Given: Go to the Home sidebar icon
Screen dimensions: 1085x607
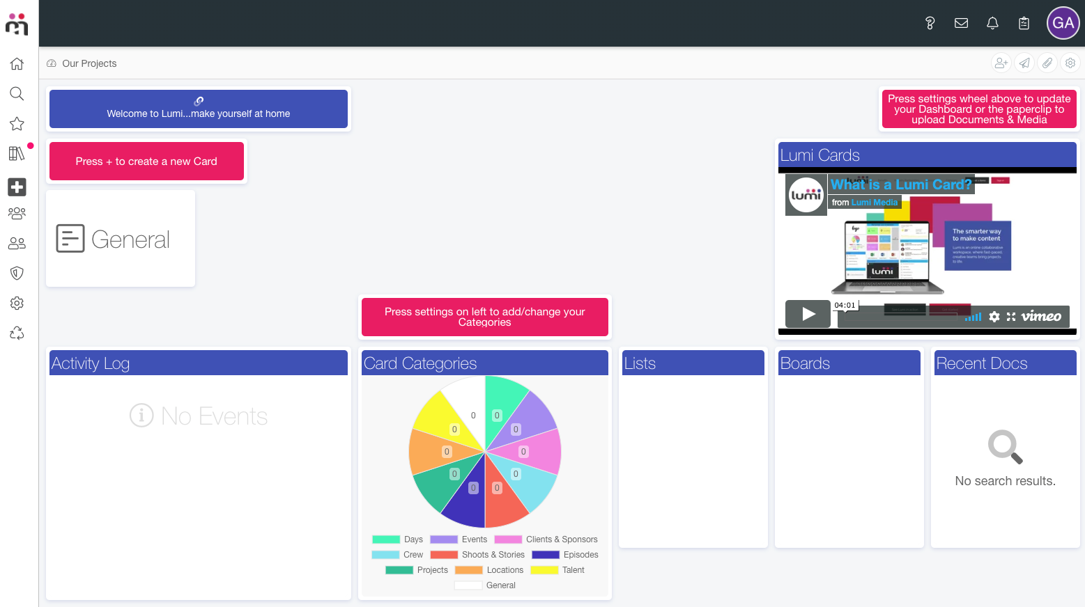Looking at the screenshot, I should pos(17,64).
